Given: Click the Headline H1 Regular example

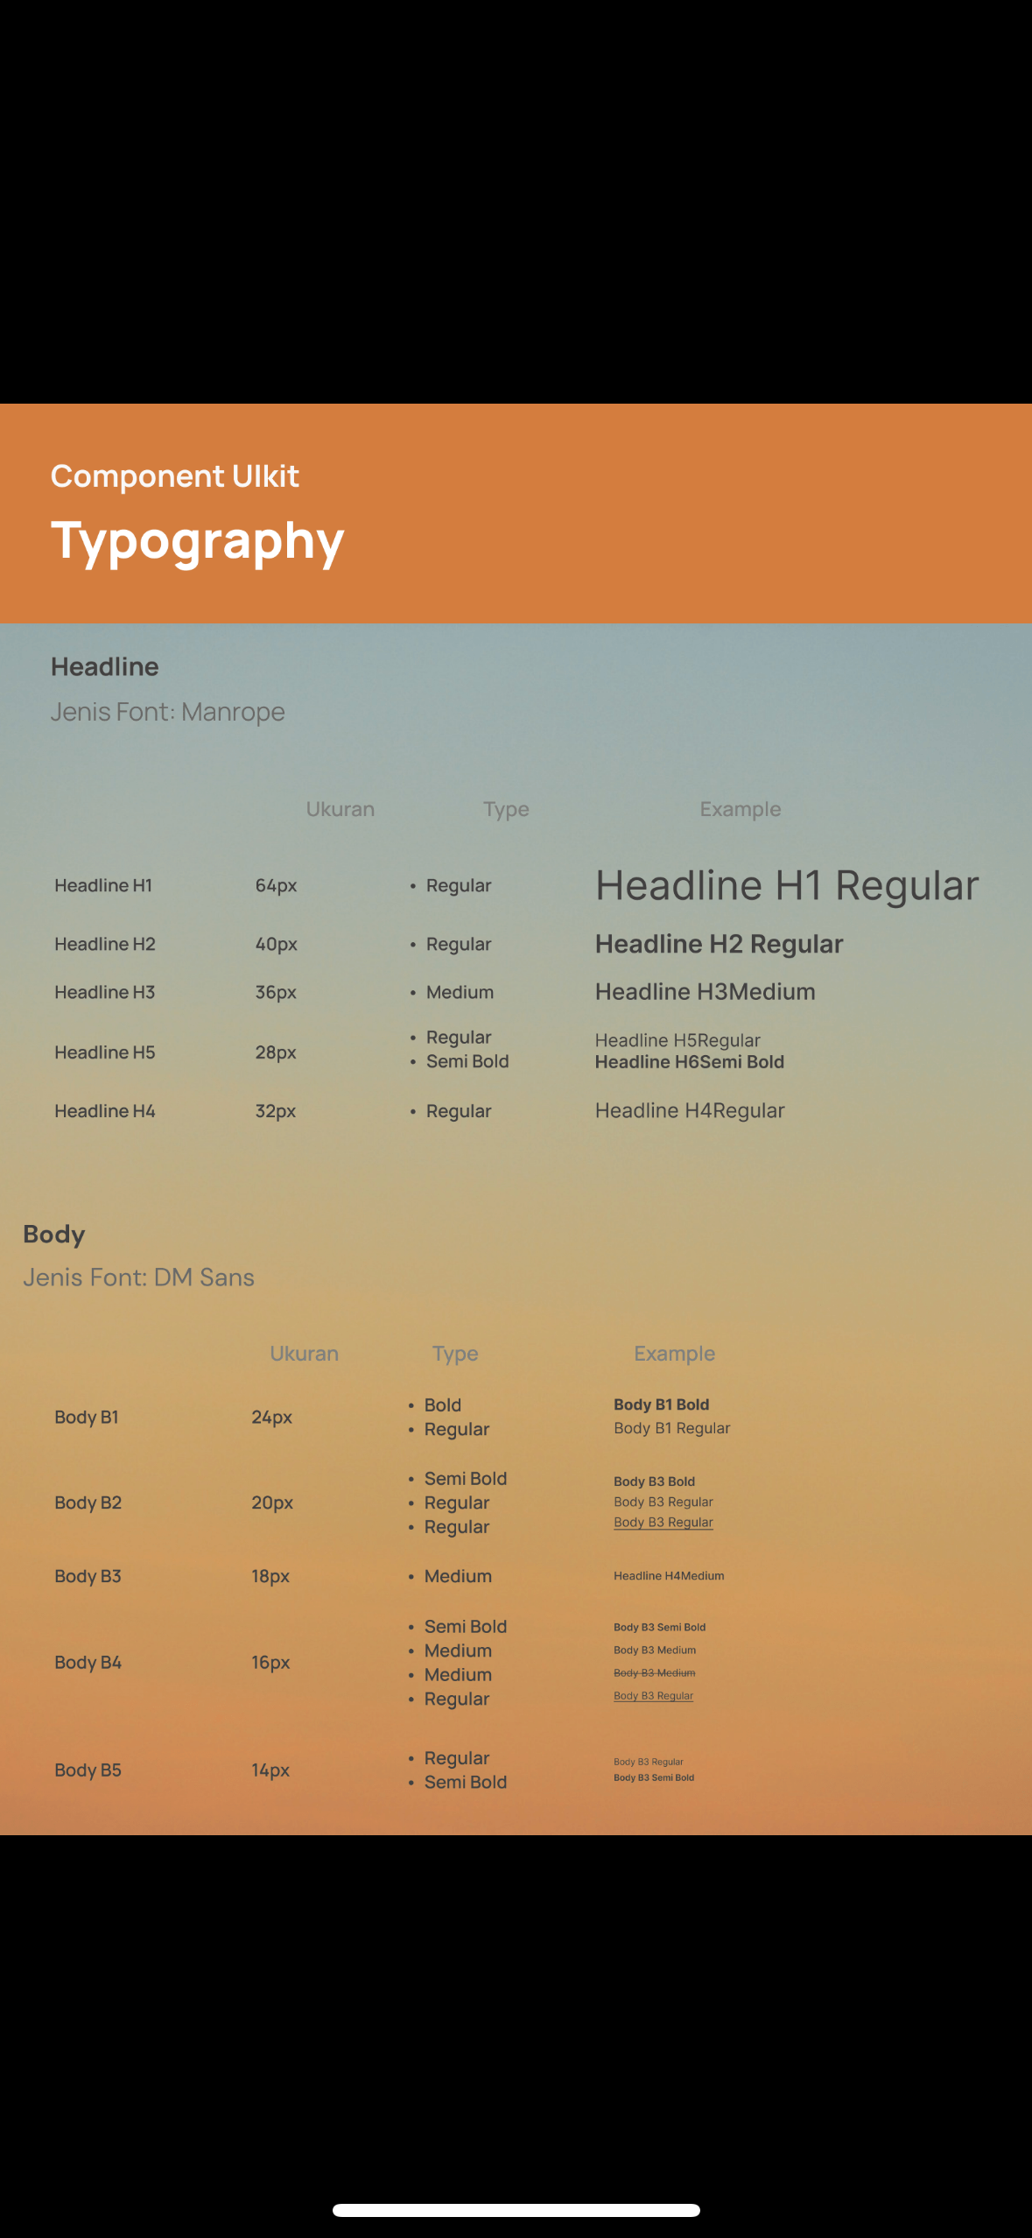Looking at the screenshot, I should [787, 885].
